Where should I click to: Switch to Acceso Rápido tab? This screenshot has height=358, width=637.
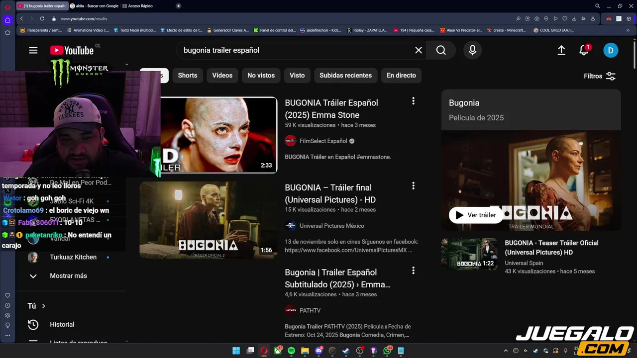137,6
